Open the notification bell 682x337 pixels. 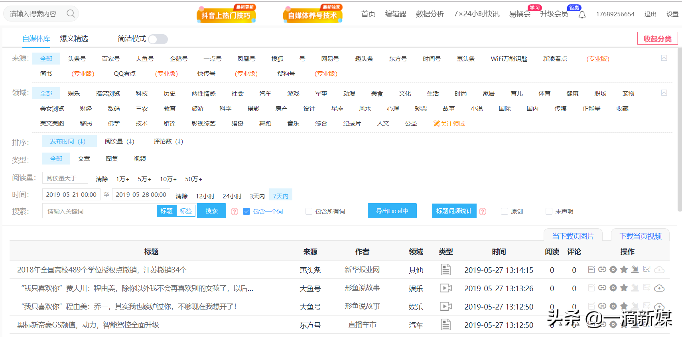pos(582,15)
